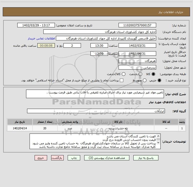The image size is (193, 187).
Task: Click the بازگشت back button
Action: pos(57,158)
